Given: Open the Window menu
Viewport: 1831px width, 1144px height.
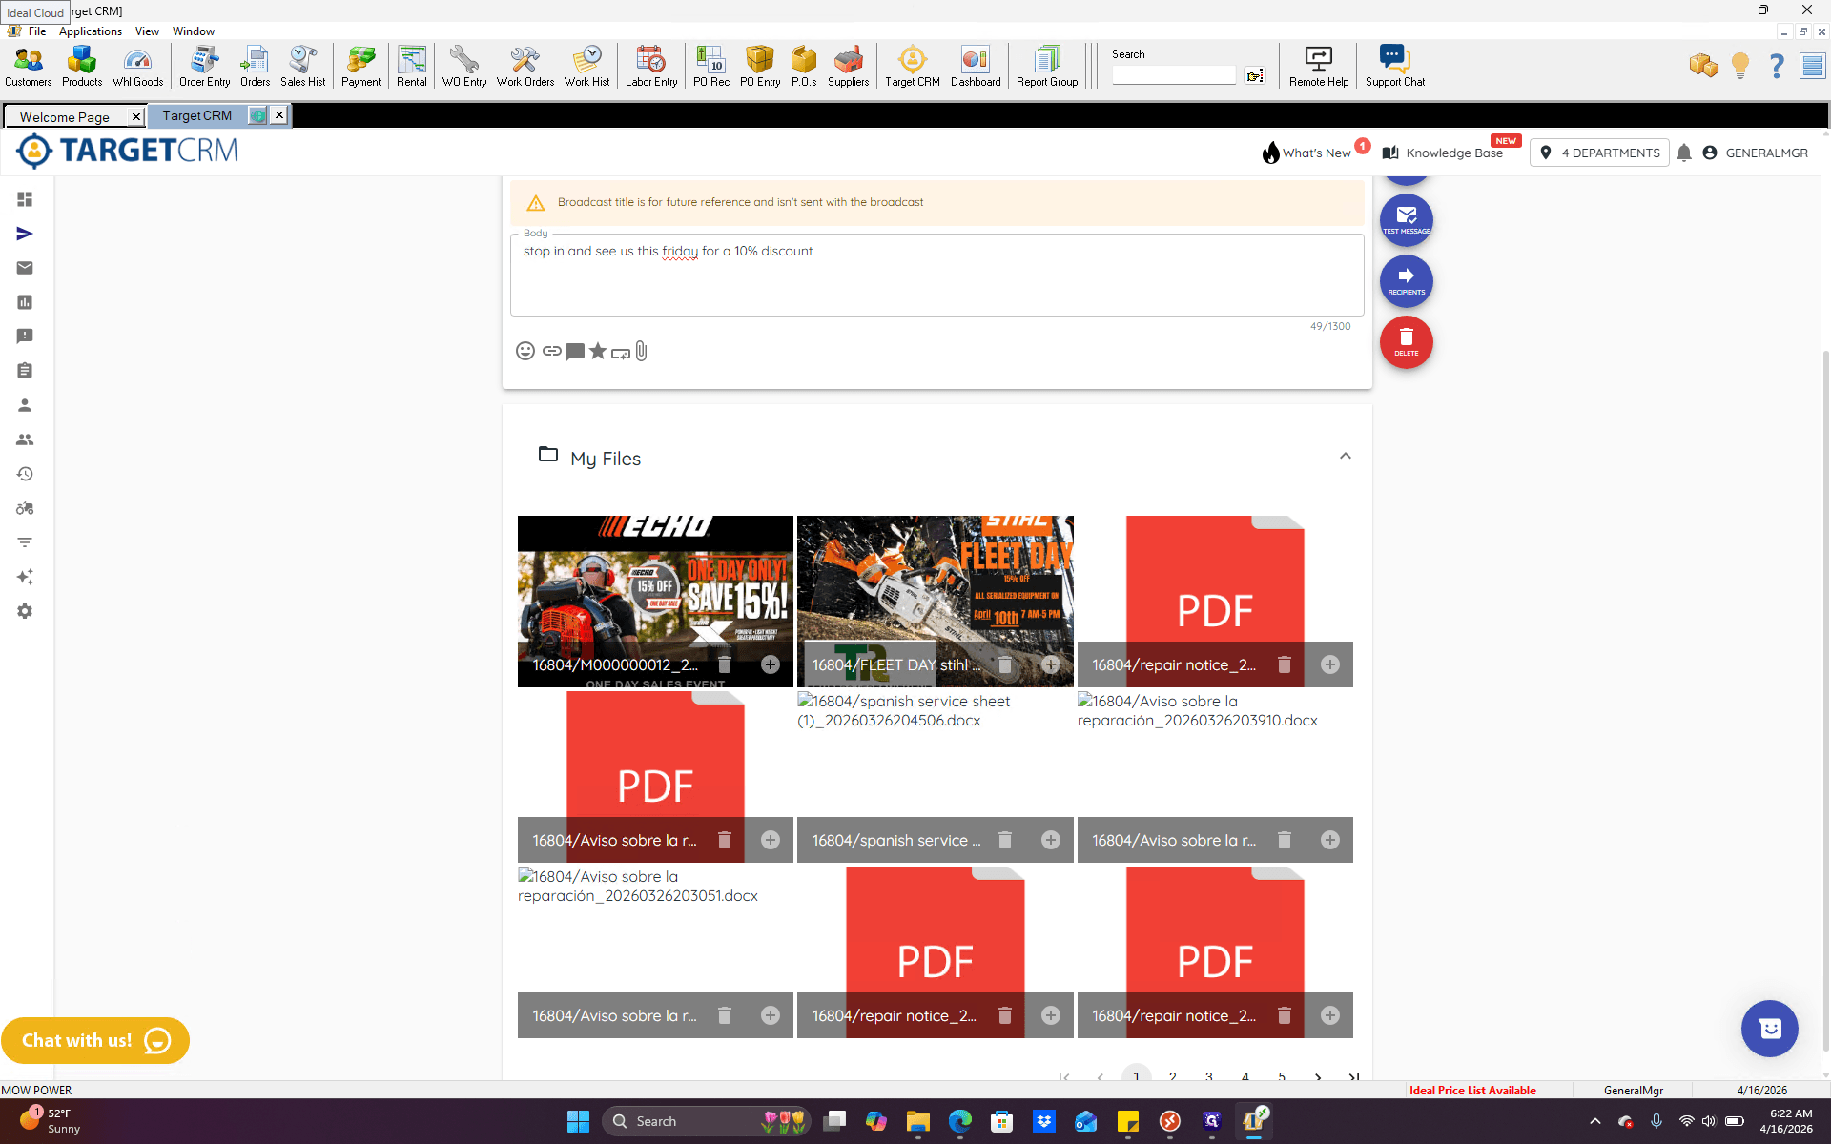Looking at the screenshot, I should click(194, 31).
